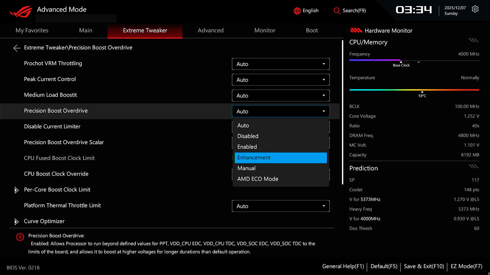Image resolution: width=490 pixels, height=275 pixels.
Task: Click the ROG logo icon
Action: pos(21,12)
